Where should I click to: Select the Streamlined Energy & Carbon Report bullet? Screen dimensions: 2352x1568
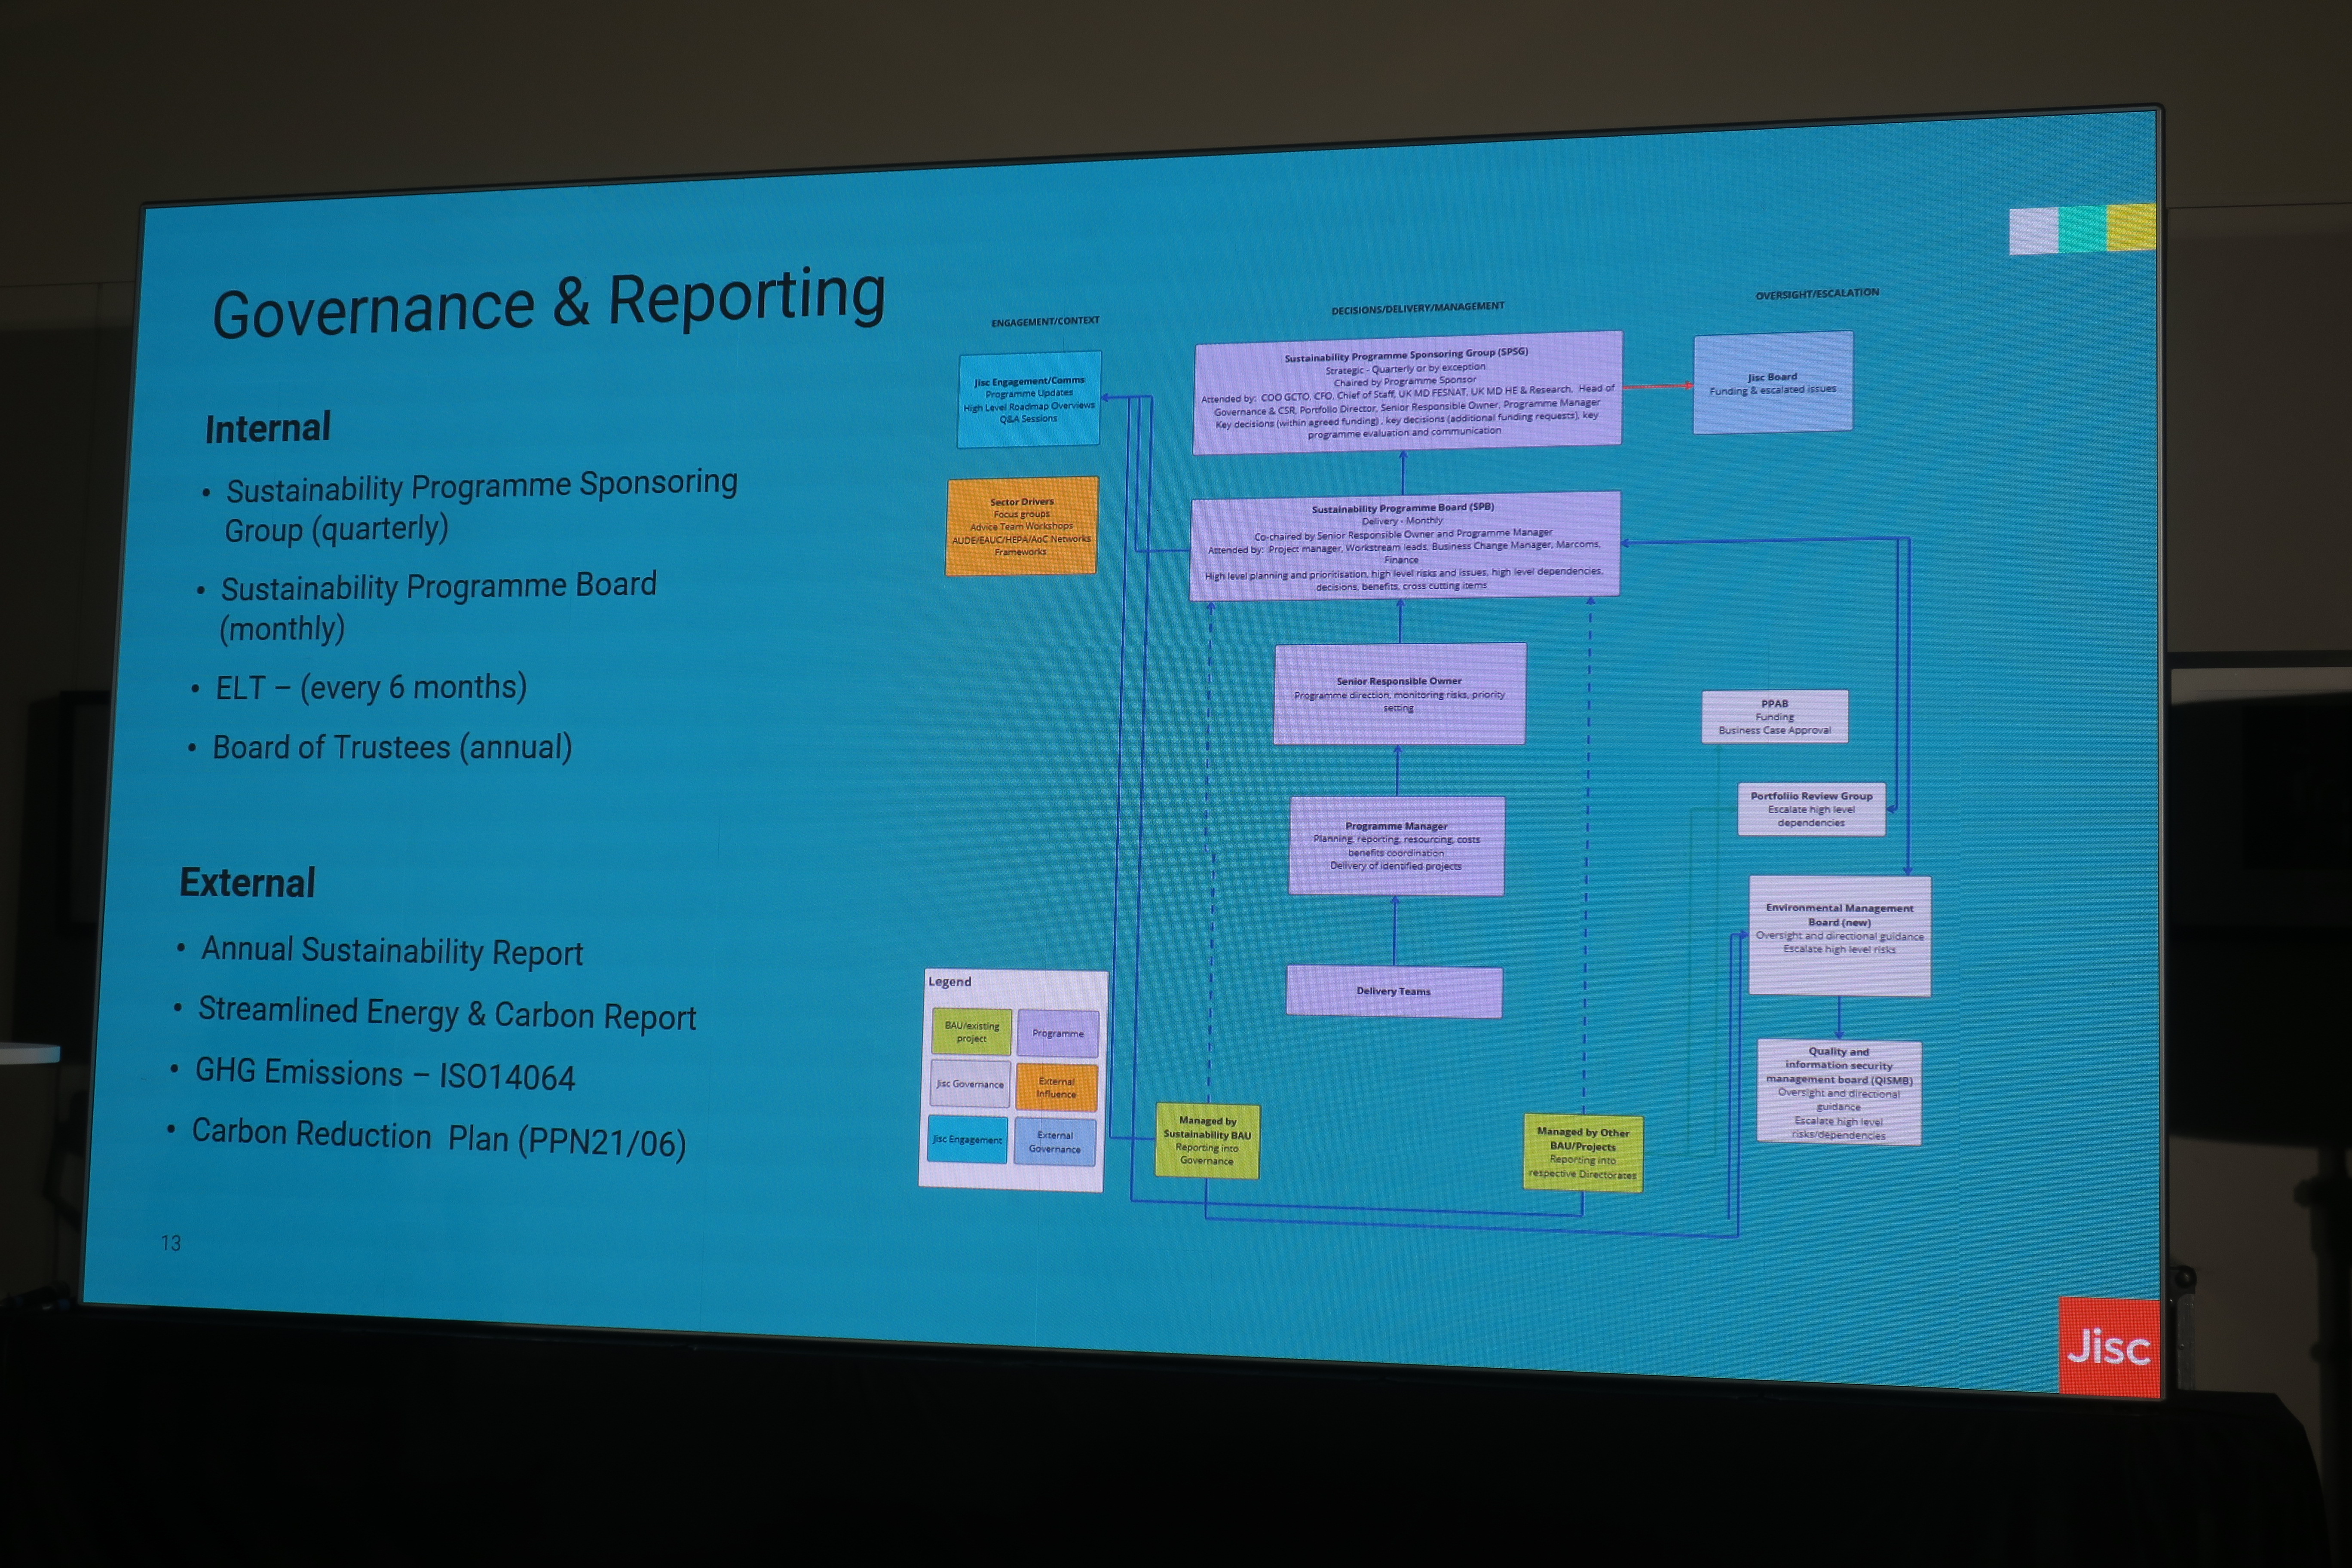coord(446,1013)
